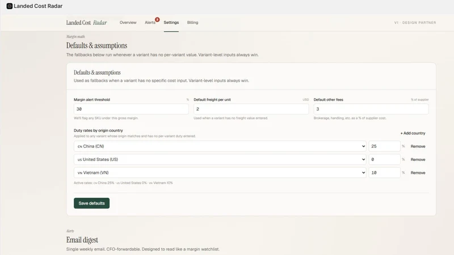Click the Landed Cost Radar app icon

click(9, 6)
